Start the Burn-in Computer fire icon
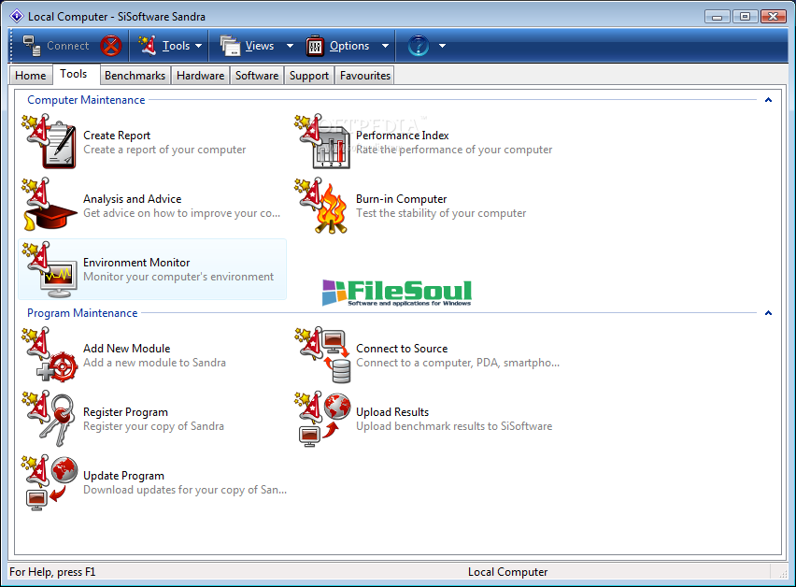 [322, 206]
